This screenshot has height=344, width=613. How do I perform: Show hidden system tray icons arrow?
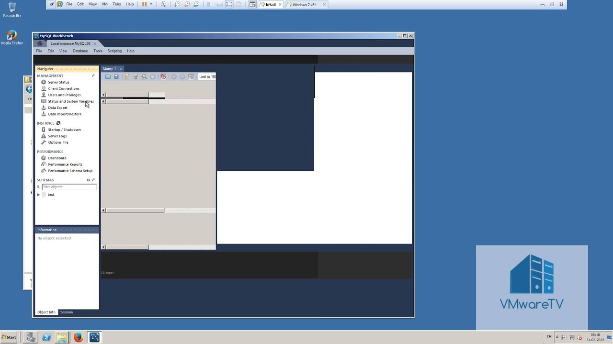coord(557,337)
